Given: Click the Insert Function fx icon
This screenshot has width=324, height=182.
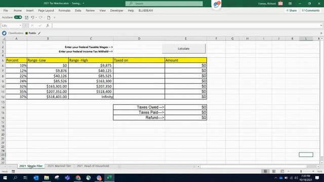Looking at the screenshot, I should [x=48, y=26].
